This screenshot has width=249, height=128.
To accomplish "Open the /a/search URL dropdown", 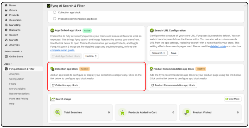I will coord(159,53).
